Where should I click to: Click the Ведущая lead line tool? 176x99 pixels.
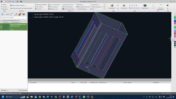tap(79, 5)
